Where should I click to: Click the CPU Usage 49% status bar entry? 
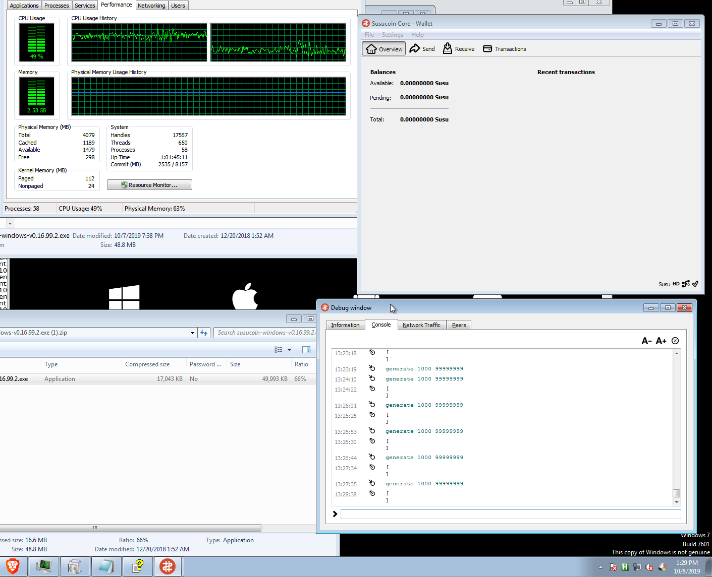click(x=80, y=209)
